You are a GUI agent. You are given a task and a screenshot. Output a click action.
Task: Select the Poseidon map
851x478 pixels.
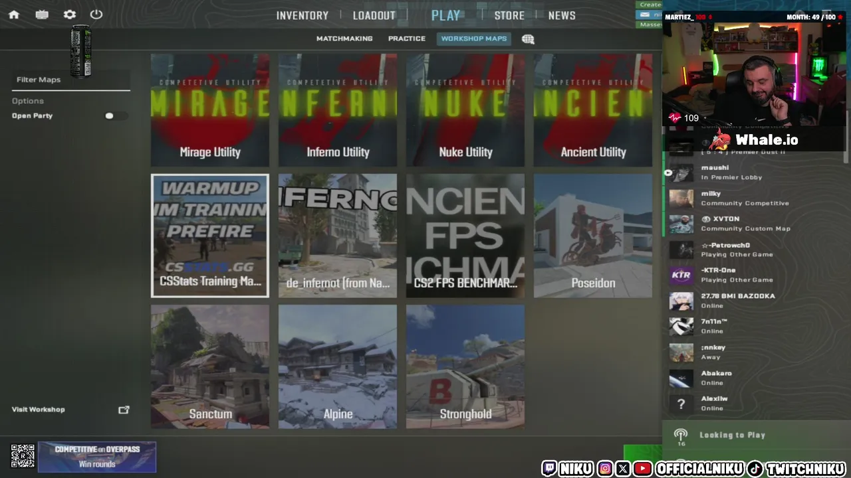click(593, 236)
